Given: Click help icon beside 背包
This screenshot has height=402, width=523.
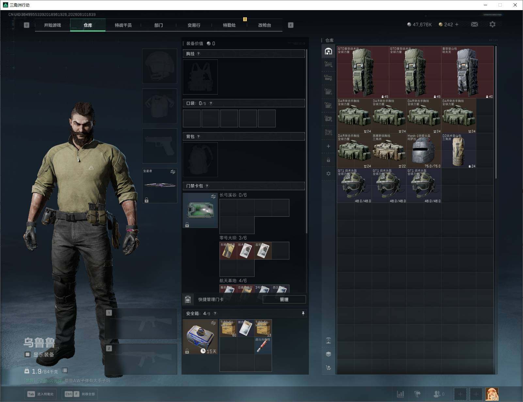Looking at the screenshot, I should click(x=198, y=137).
